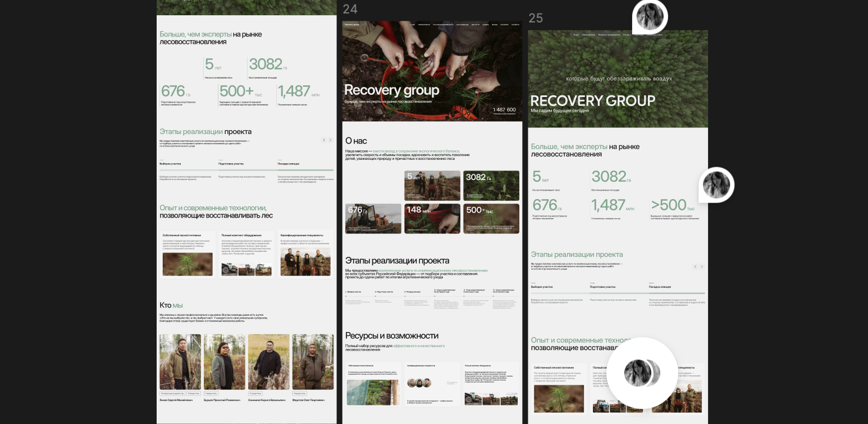Screen dimensions: 868x424
Task: Select the 3082 га statistic in frame 25
Action: pos(611,177)
